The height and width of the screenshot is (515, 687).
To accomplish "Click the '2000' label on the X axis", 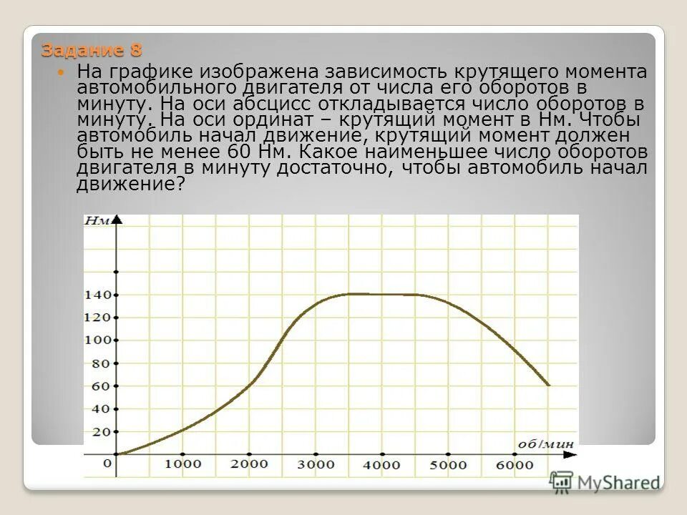I will coord(249,463).
